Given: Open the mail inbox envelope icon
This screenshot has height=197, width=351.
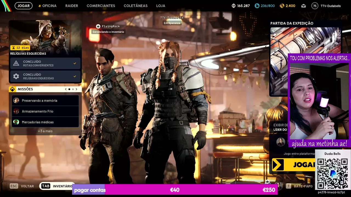Looking at the screenshot, I should click(x=304, y=6).
